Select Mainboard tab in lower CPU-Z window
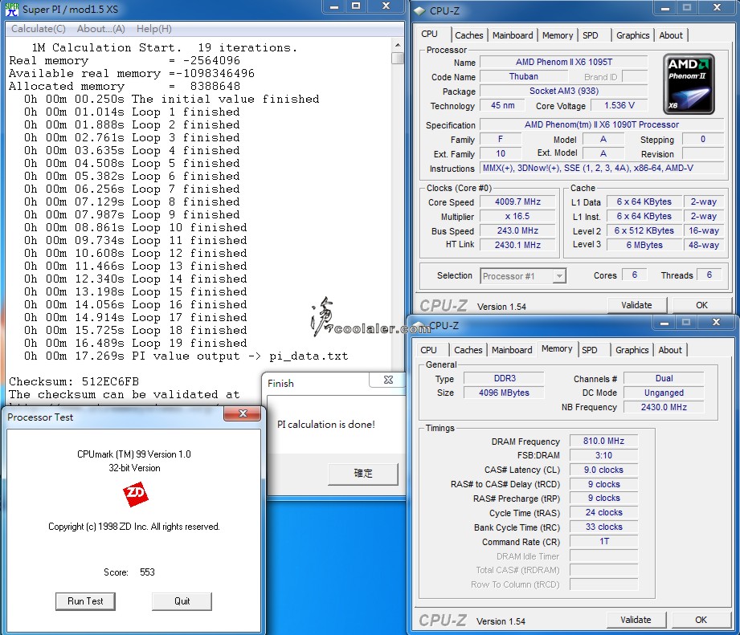This screenshot has height=635, width=740. [x=512, y=350]
